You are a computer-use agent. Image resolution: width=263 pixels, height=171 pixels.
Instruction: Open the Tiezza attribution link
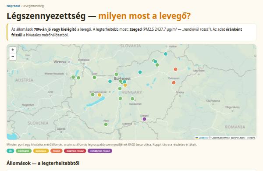pos(251,138)
